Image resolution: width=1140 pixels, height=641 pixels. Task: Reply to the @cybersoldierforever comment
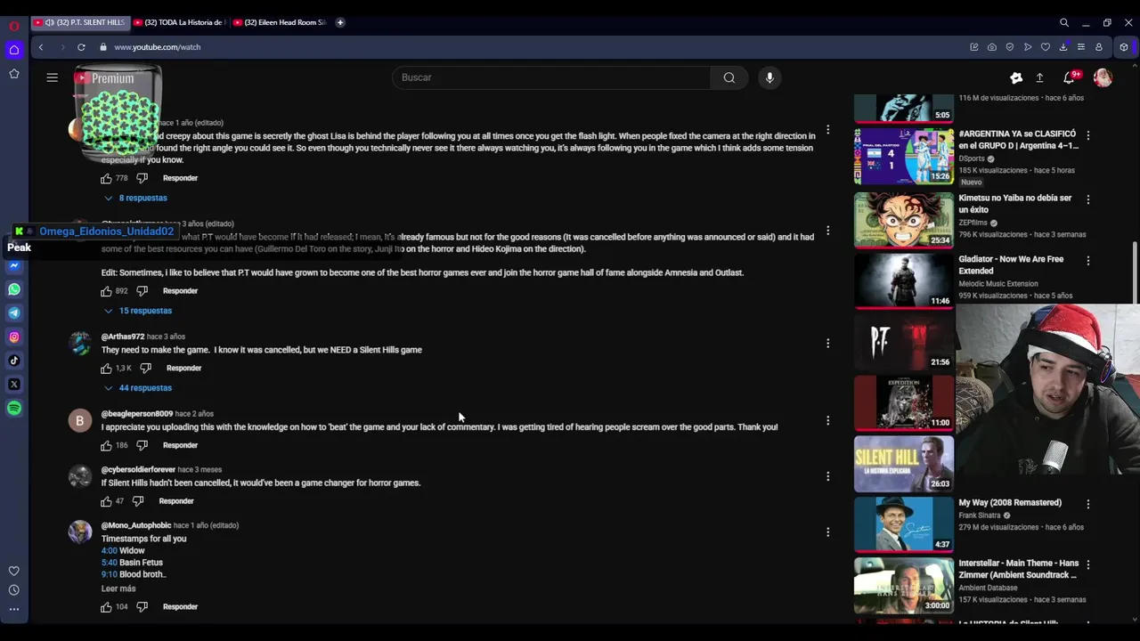pos(176,501)
